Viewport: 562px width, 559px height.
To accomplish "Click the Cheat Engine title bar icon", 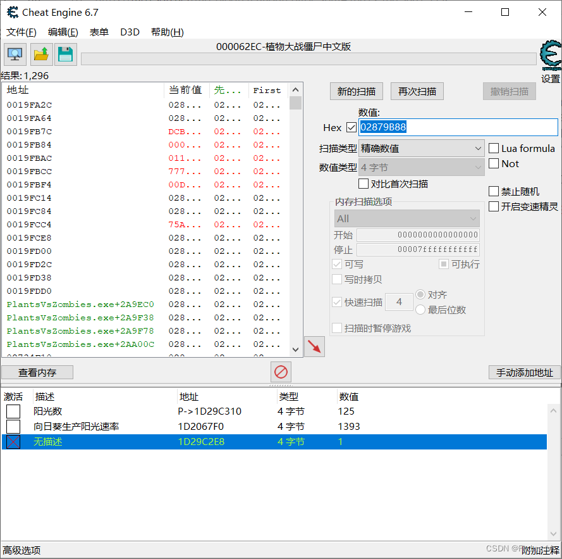I will (13, 12).
